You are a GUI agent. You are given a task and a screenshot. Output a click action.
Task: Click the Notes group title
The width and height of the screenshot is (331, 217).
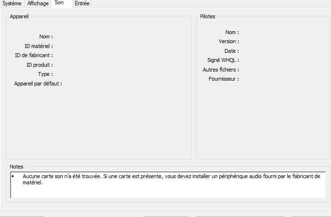click(x=16, y=167)
